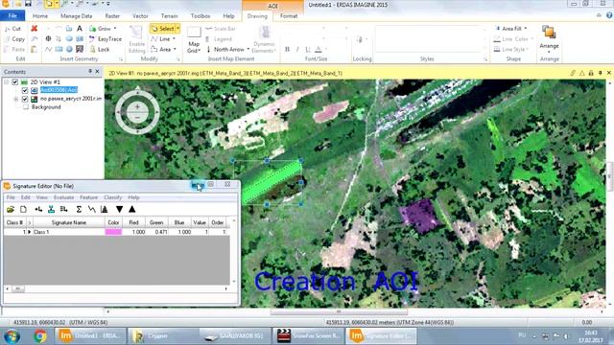Zoom in with the plus on navigation wheel
Image resolution: width=614 pixels, height=345 pixels.
137,106
